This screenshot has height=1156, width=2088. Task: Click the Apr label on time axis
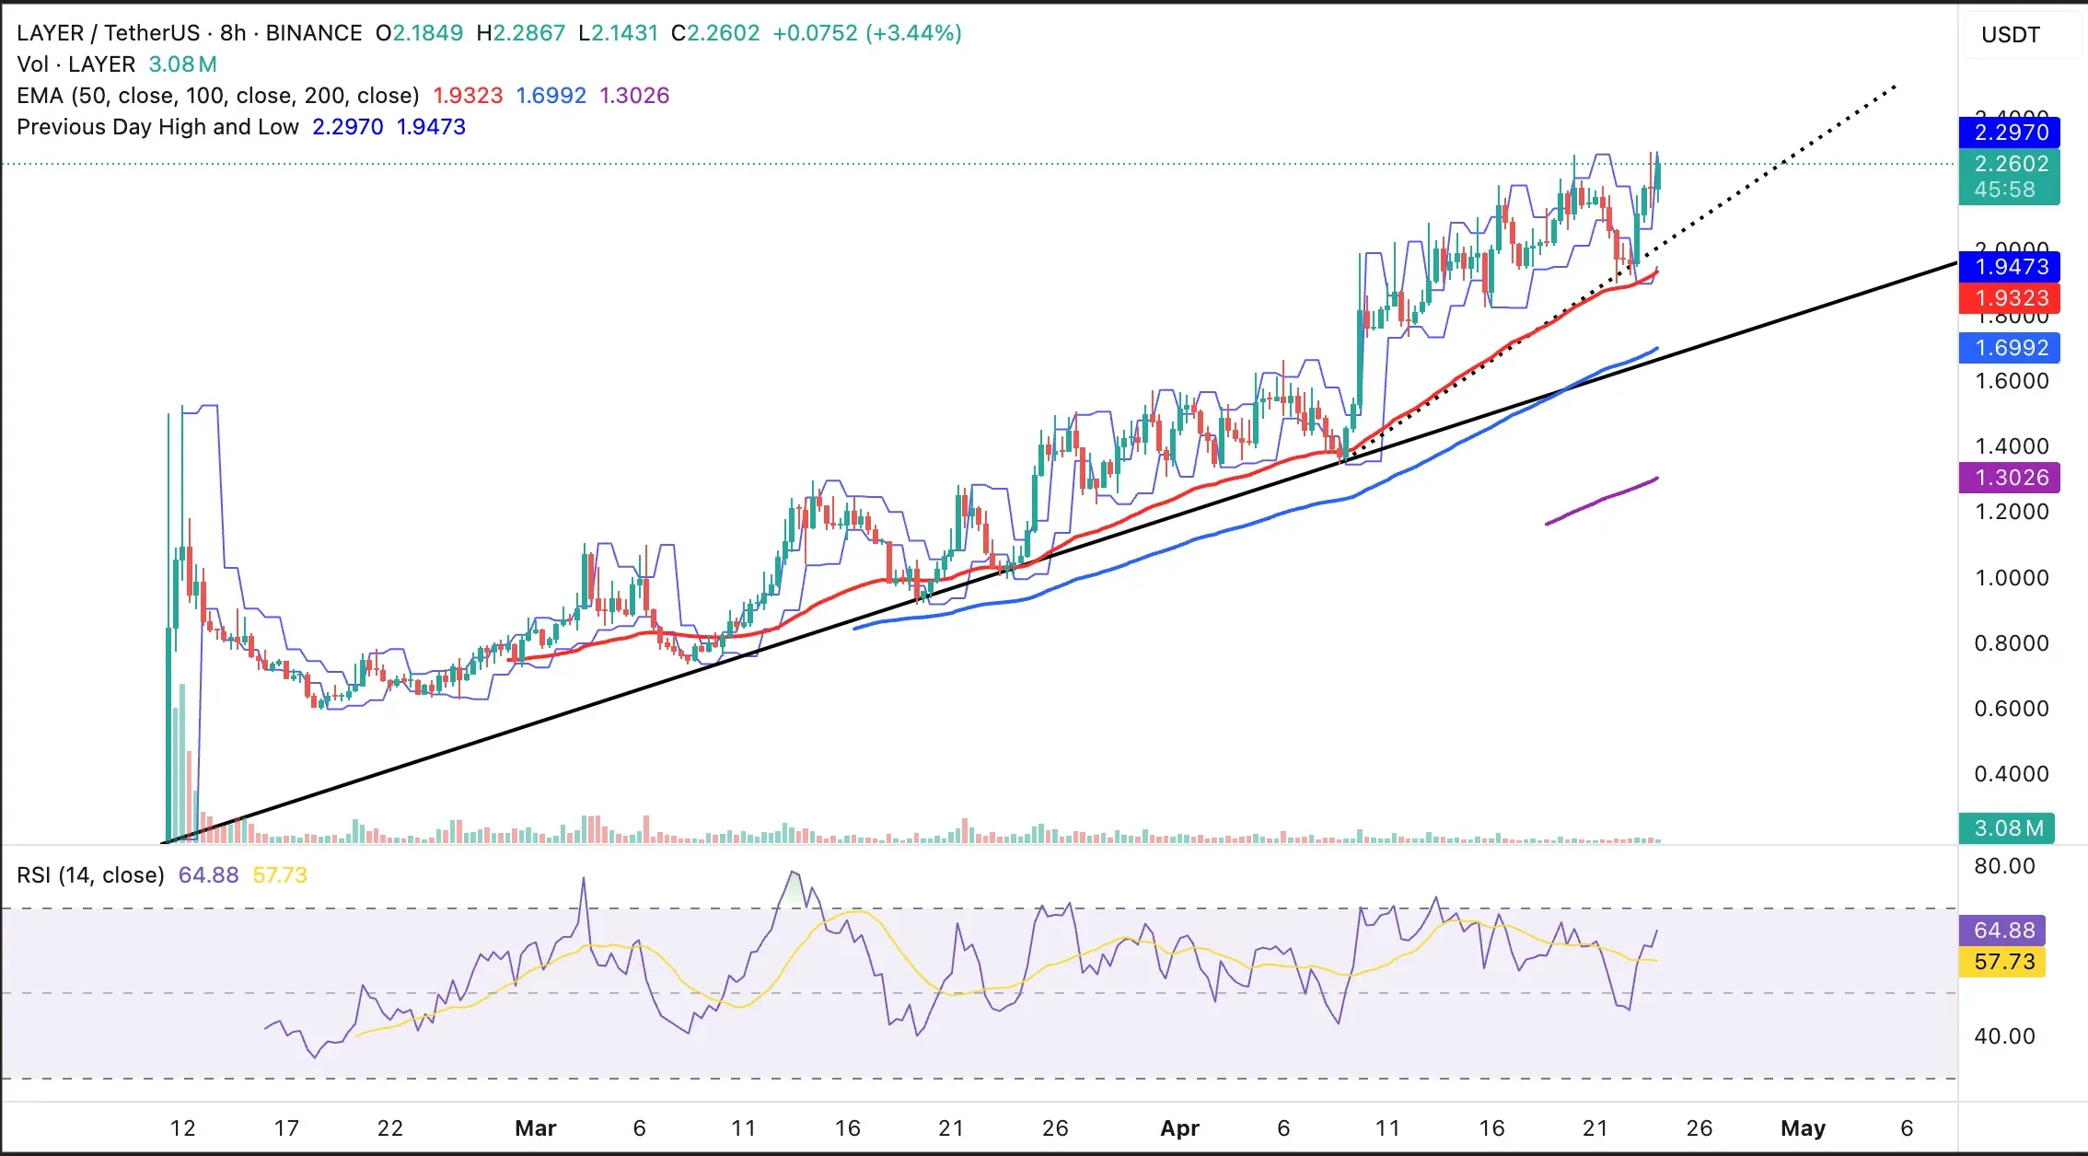[1179, 1127]
